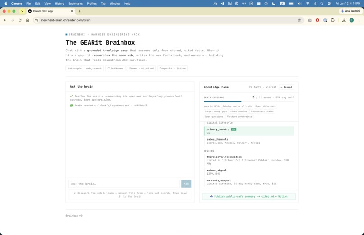This screenshot has width=364, height=235.
Task: Switch to the Create Next App tab
Action: click(50, 11)
